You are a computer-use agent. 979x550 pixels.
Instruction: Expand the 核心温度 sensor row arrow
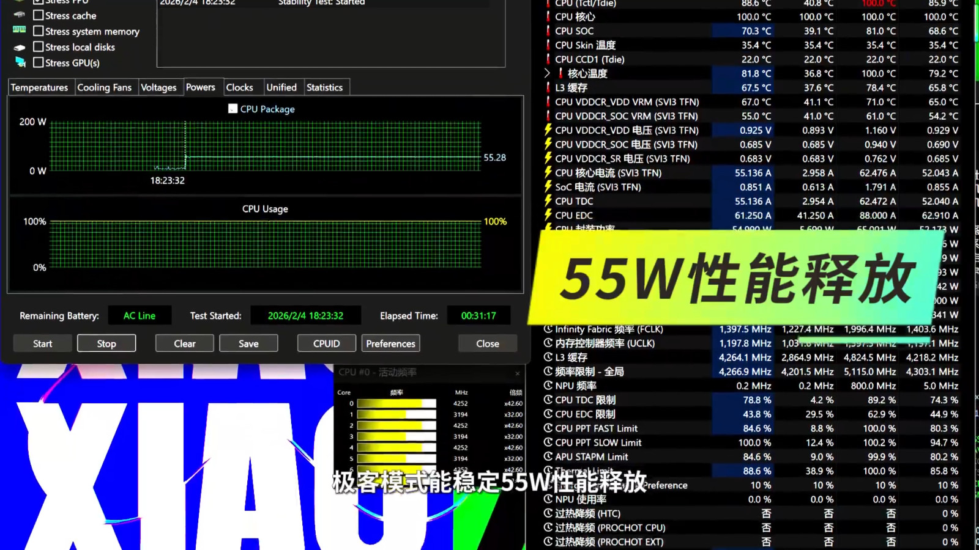pyautogui.click(x=548, y=73)
